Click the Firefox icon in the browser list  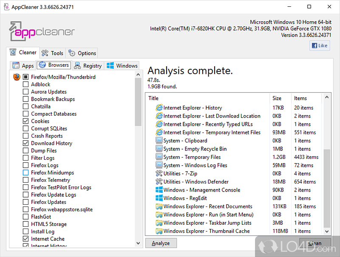pos(17,77)
